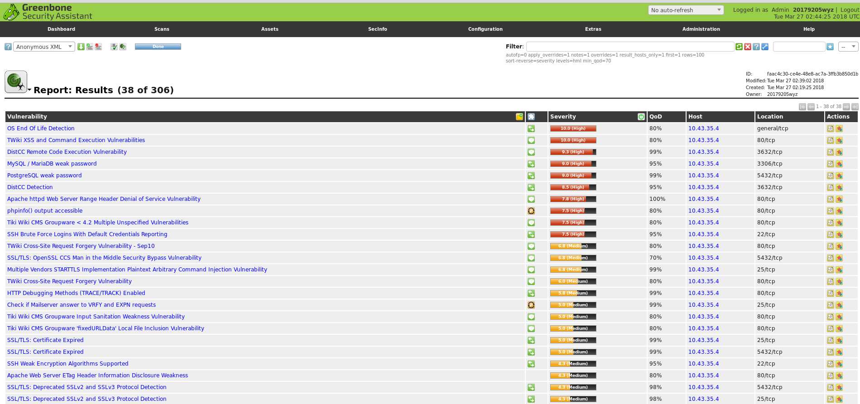The width and height of the screenshot is (860, 404).
Task: Open the Anonymous XML report format dropdown
Action: tap(44, 47)
